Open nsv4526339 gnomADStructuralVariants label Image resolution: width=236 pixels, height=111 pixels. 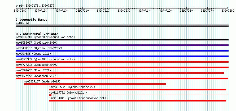(45, 59)
